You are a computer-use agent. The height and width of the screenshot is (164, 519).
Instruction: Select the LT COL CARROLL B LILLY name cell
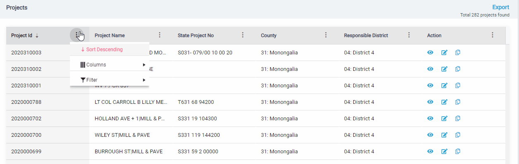point(131,102)
